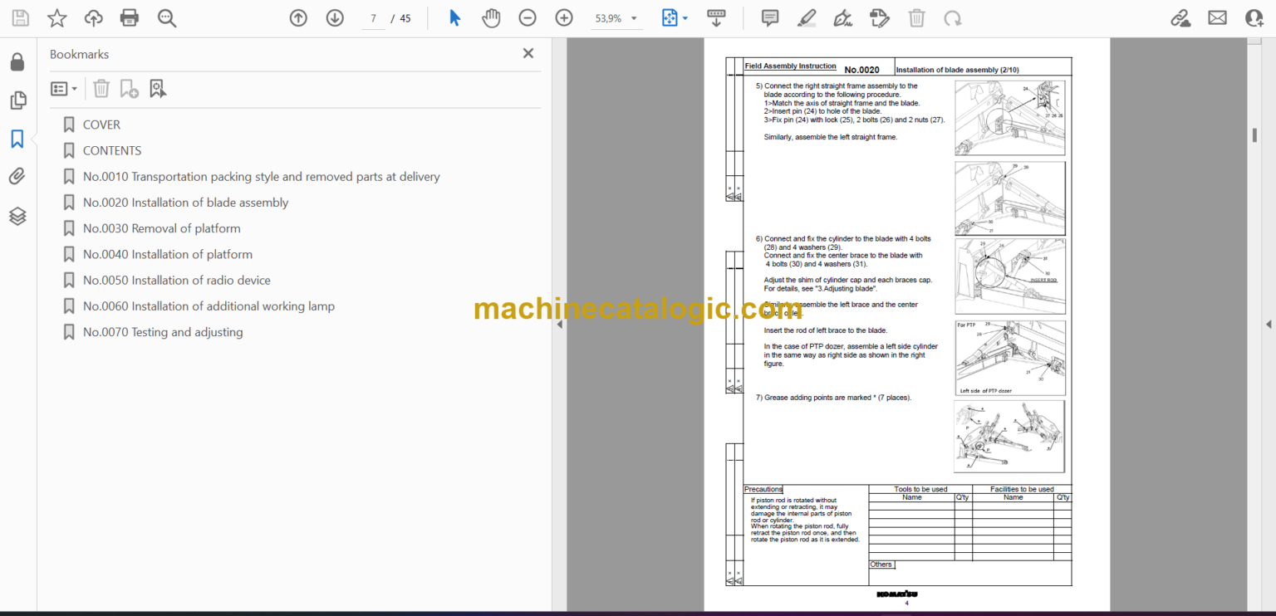Open the print dialog
This screenshot has width=1276, height=616.
(x=129, y=17)
